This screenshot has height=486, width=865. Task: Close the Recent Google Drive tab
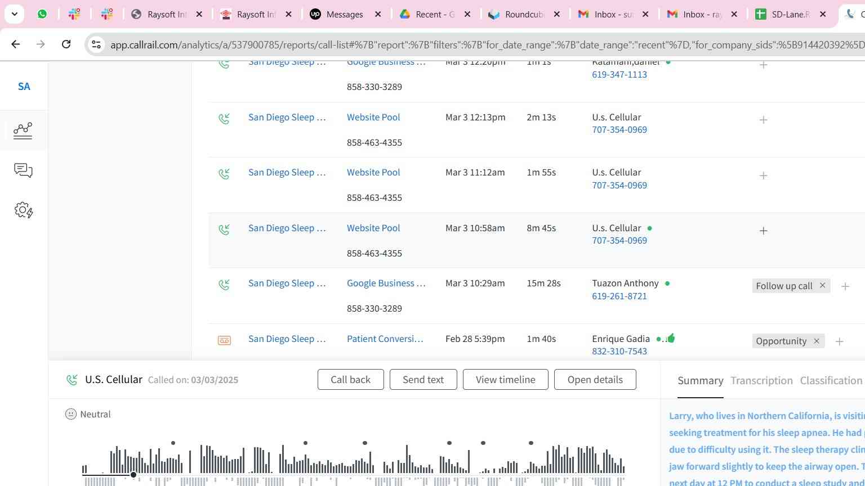[467, 14]
